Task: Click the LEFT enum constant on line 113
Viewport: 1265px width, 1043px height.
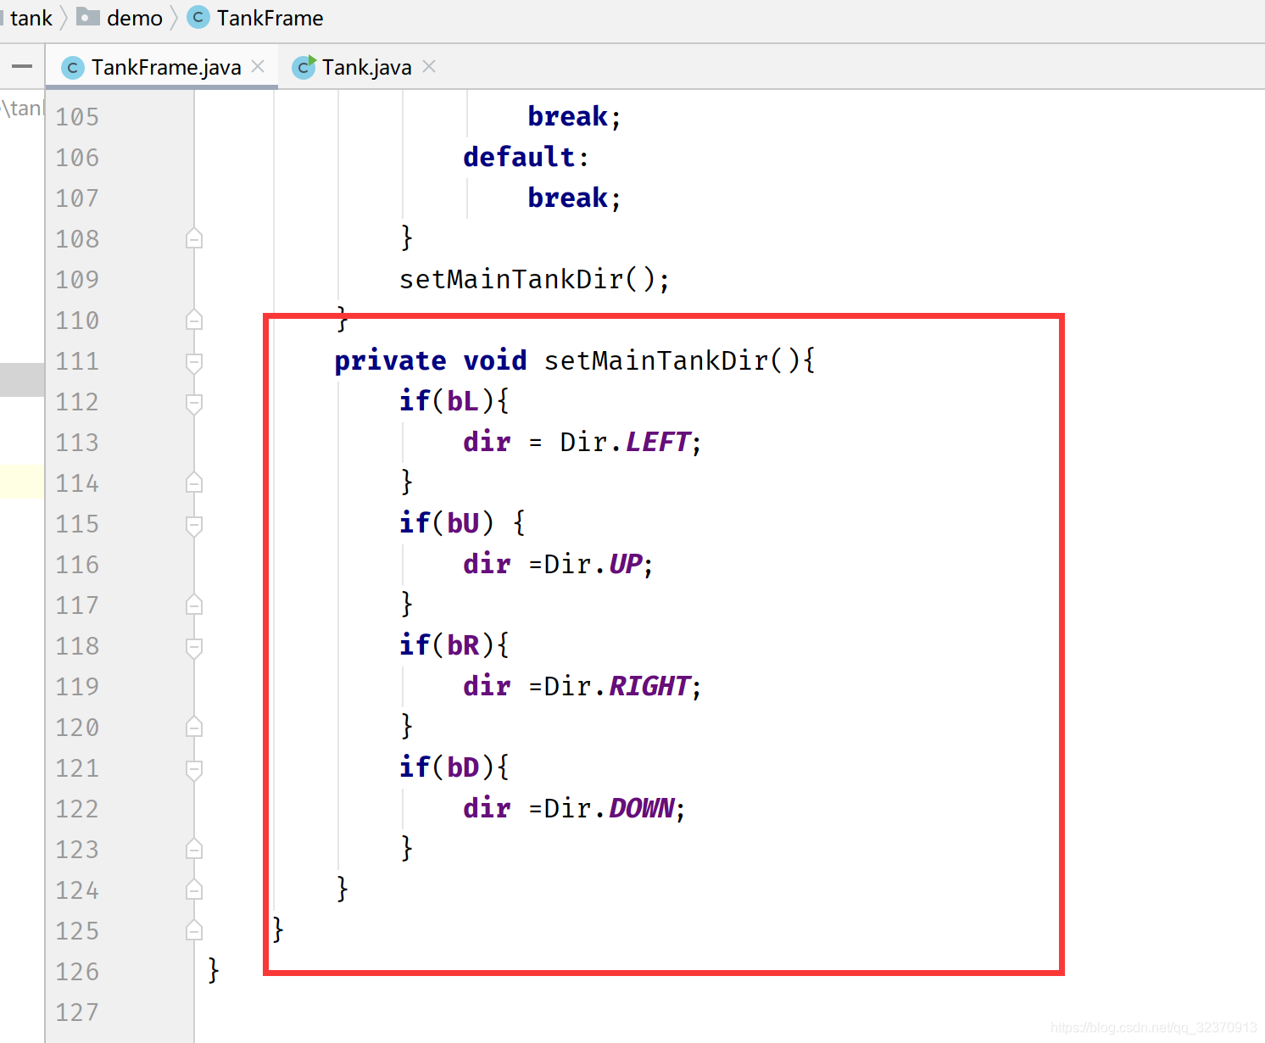Action: coord(658,442)
